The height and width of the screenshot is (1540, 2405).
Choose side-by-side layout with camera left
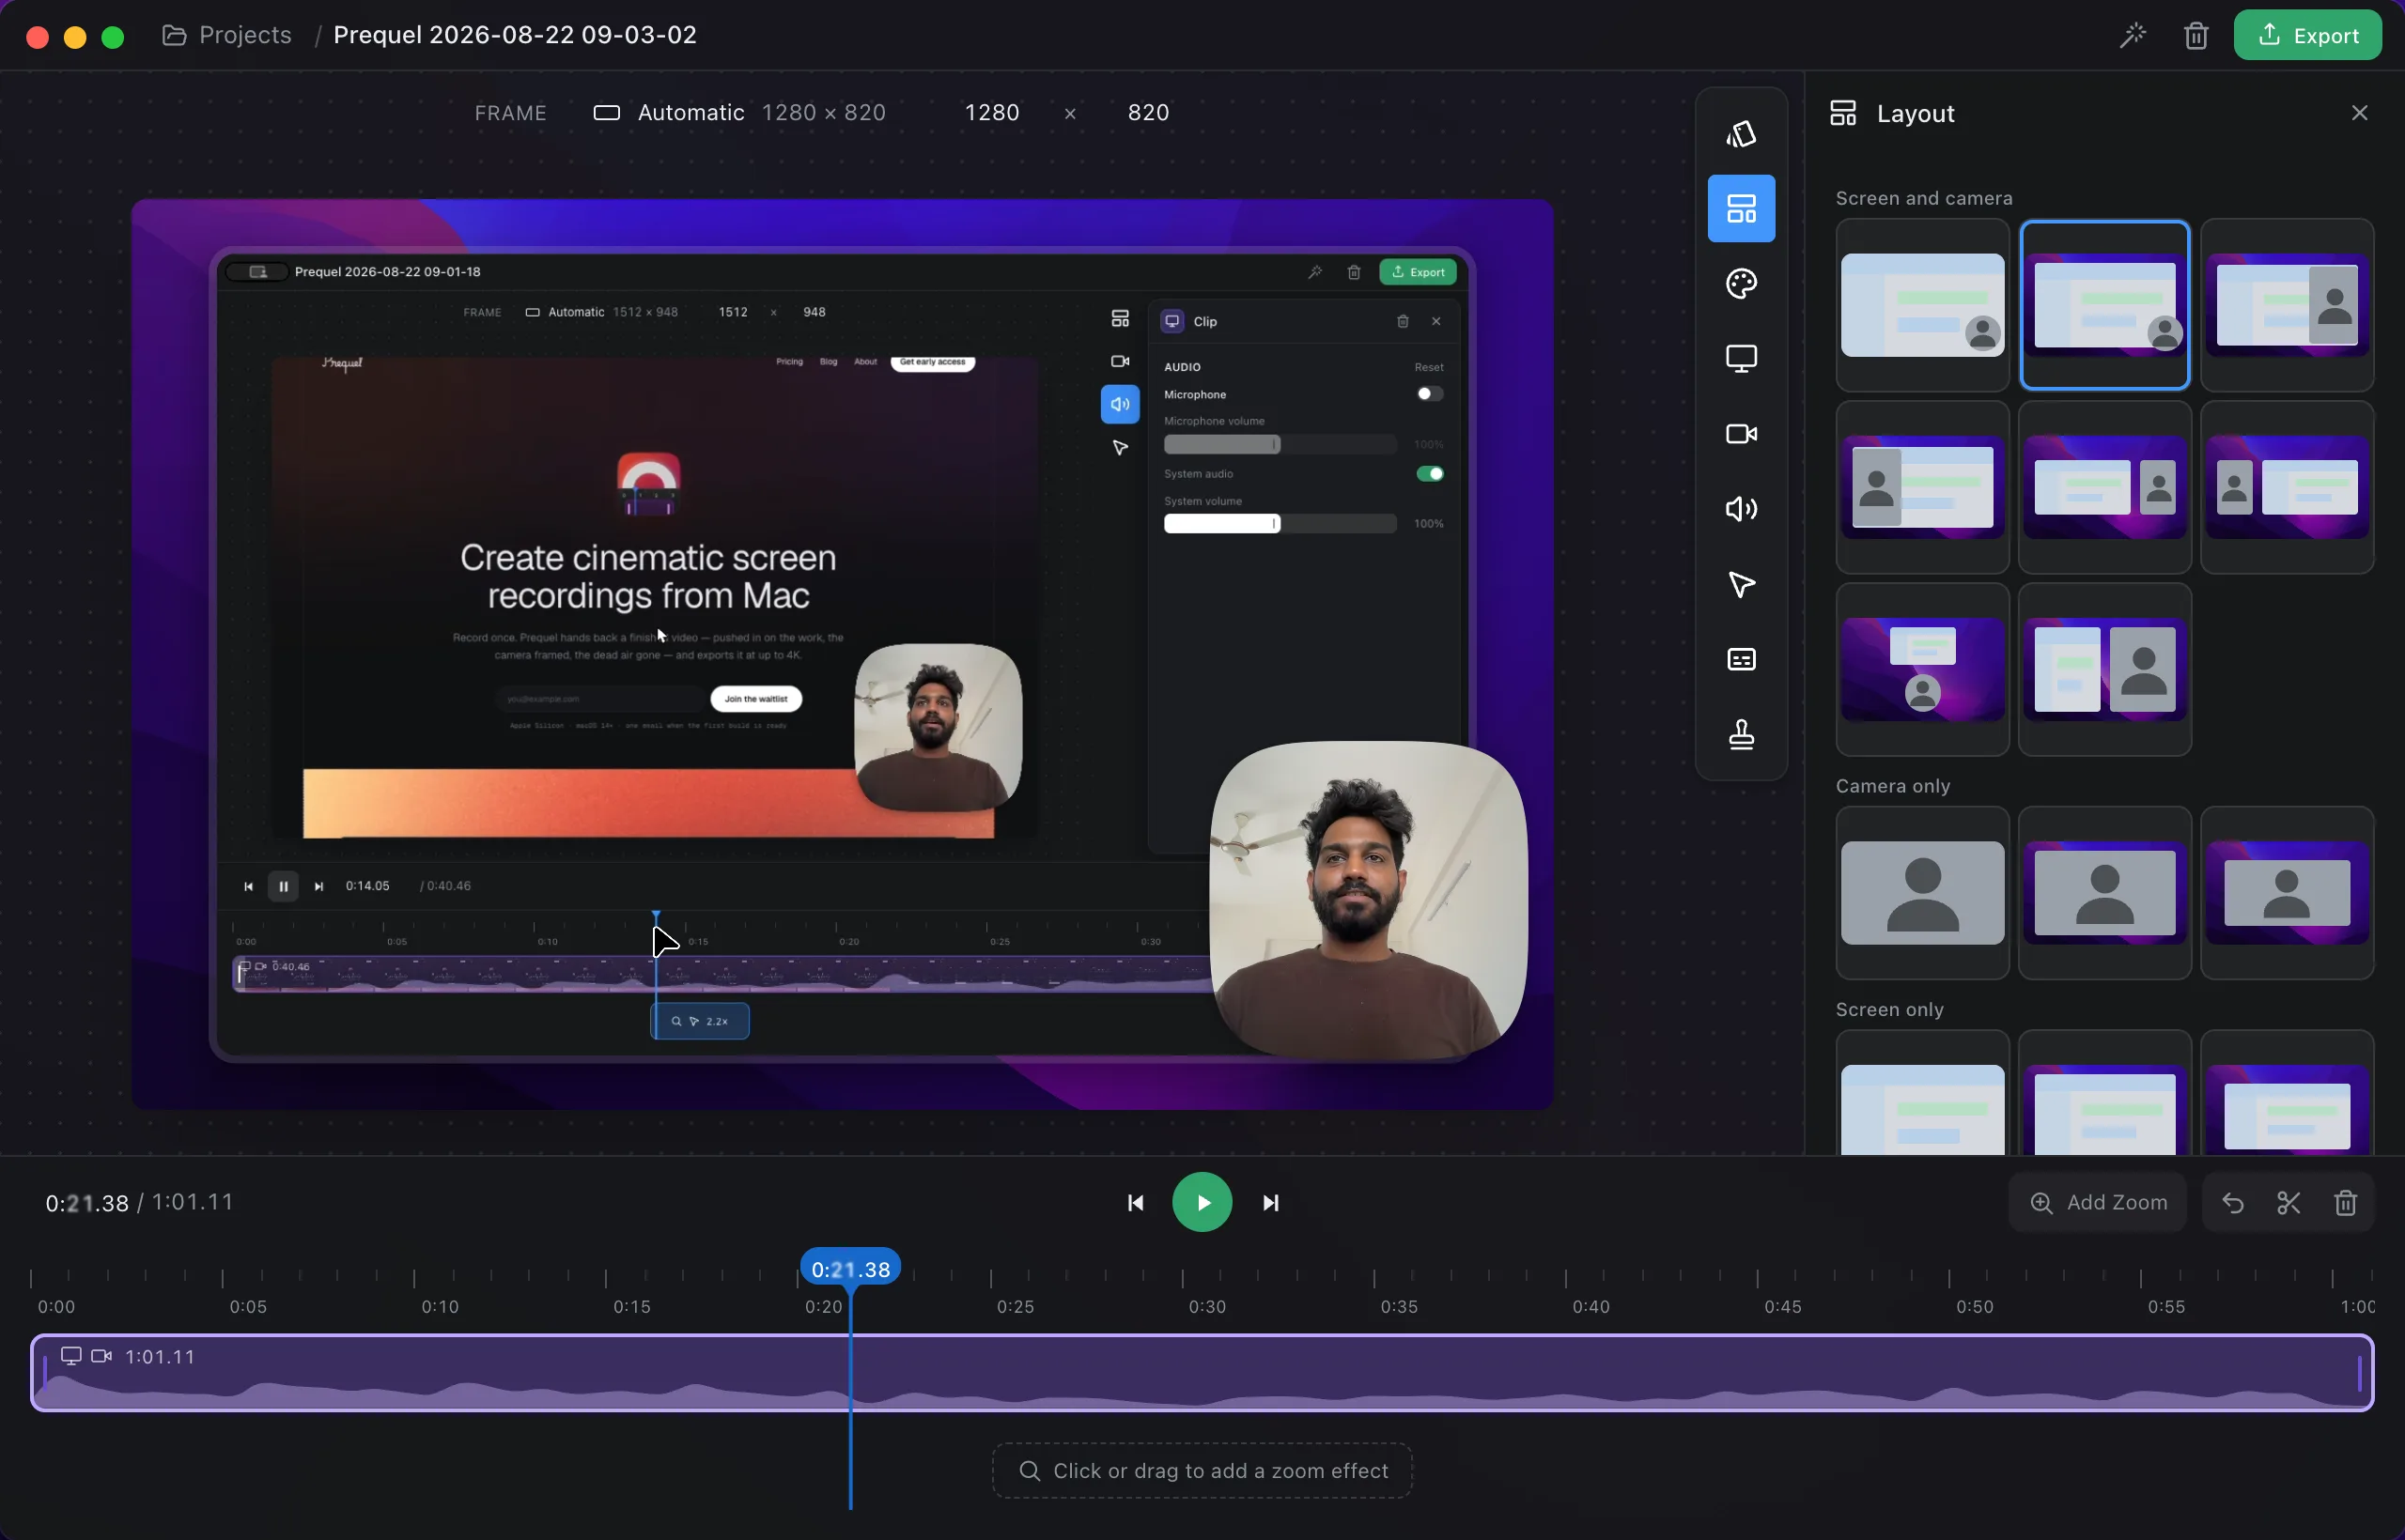2286,488
